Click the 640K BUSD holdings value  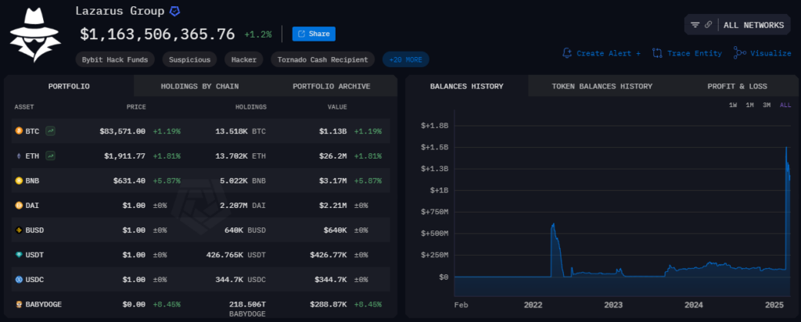click(x=246, y=230)
